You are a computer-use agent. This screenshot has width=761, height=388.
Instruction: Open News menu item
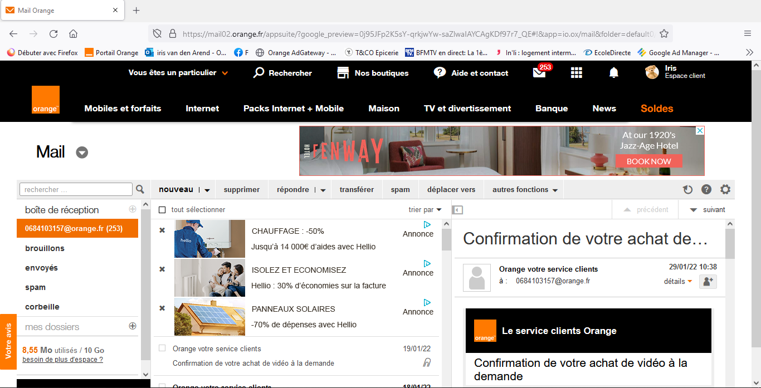click(x=604, y=109)
